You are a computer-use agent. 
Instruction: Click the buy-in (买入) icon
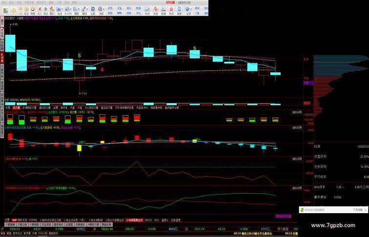(40, 11)
